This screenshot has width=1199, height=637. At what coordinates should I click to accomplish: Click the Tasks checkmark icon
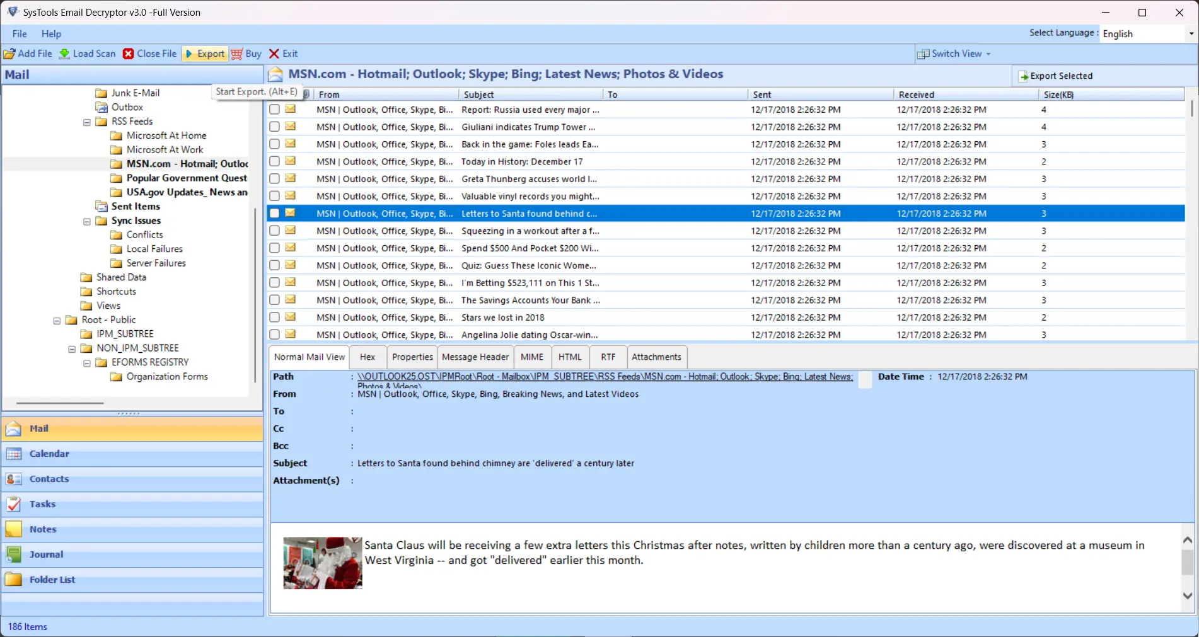click(13, 504)
